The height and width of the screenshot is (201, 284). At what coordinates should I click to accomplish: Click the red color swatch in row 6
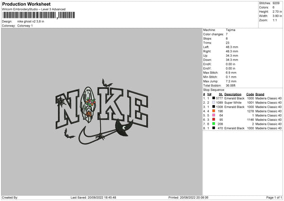214,119
